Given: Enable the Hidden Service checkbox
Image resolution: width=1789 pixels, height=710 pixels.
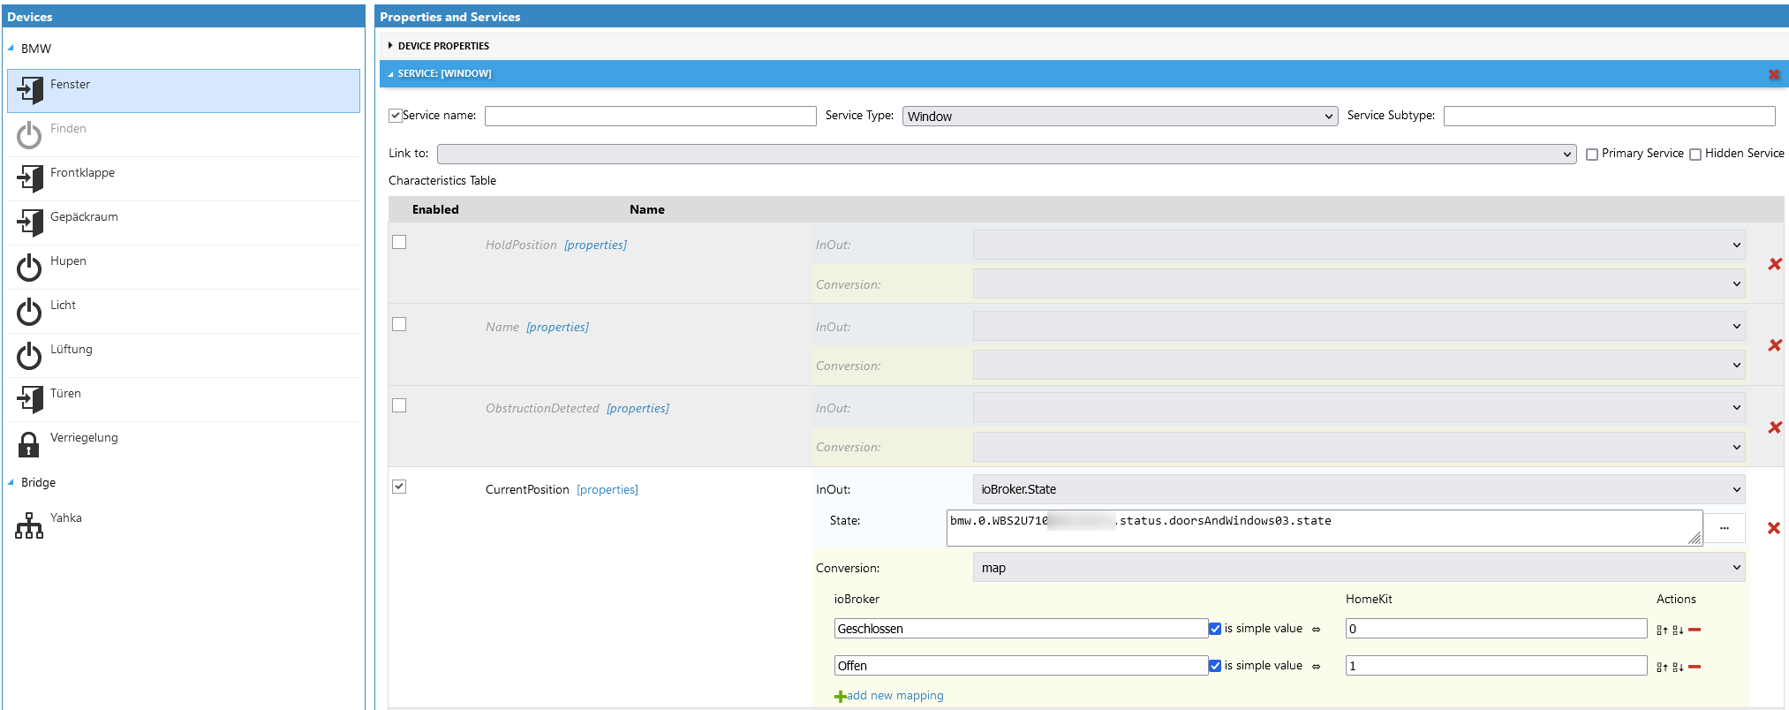Looking at the screenshot, I should (x=1695, y=155).
